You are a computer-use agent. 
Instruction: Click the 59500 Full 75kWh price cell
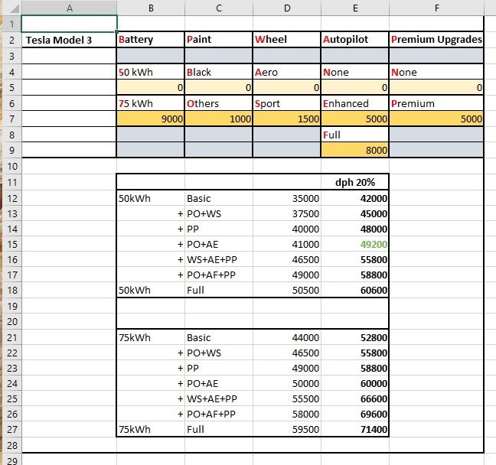[x=286, y=431]
